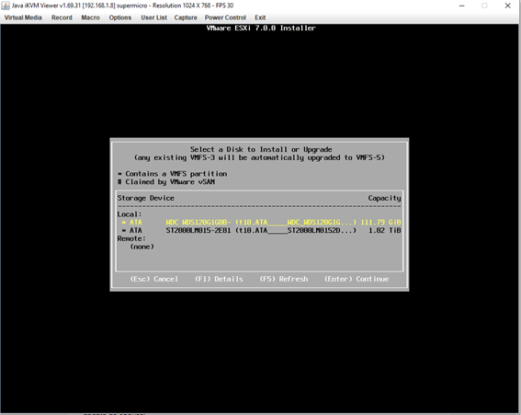
Task: Click the (none) remote entry
Action: tap(142, 247)
